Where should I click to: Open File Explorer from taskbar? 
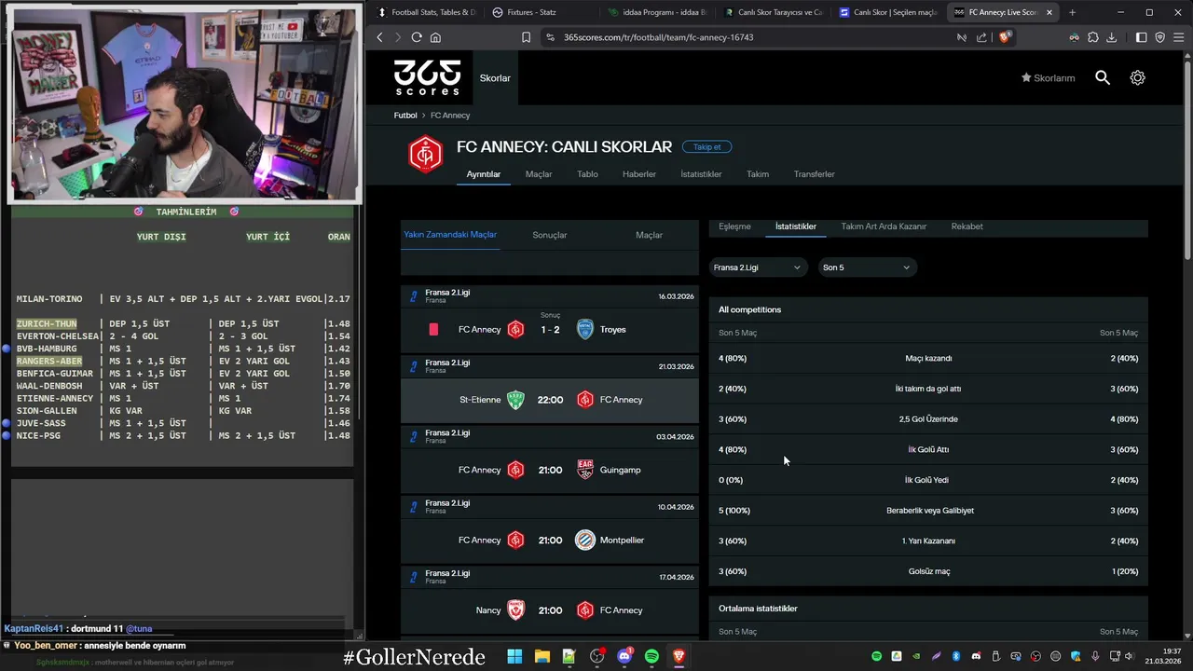coord(542,656)
